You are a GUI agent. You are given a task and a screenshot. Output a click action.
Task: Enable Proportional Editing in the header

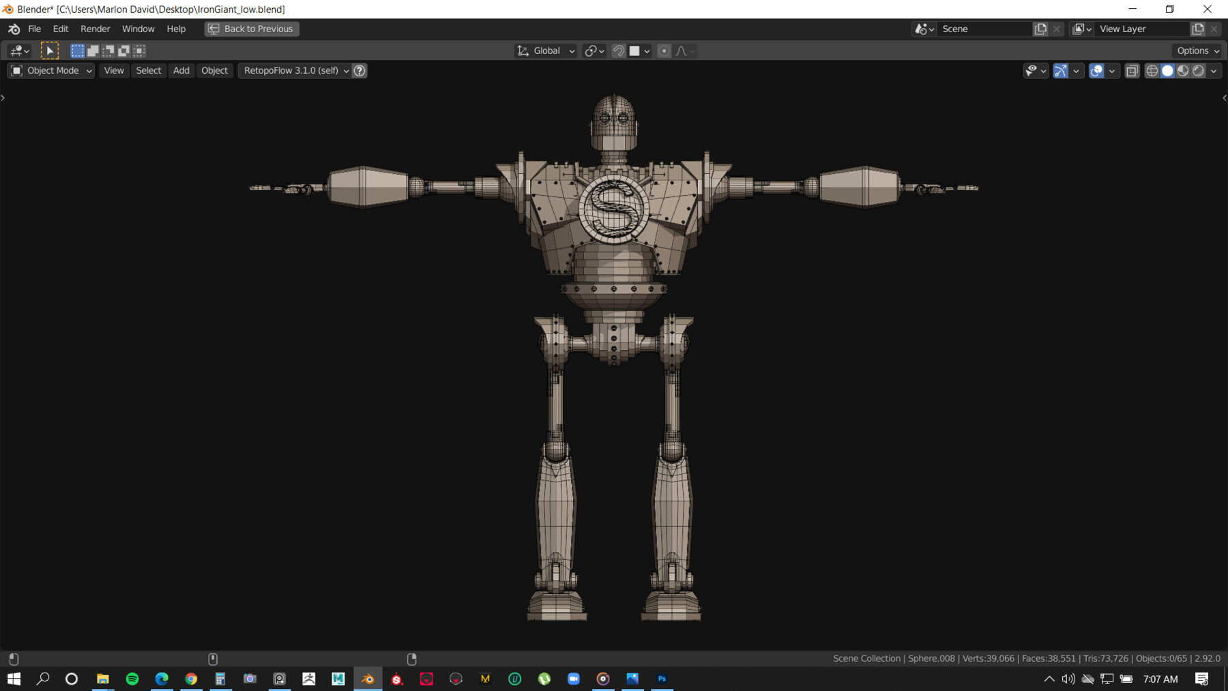pyautogui.click(x=664, y=50)
